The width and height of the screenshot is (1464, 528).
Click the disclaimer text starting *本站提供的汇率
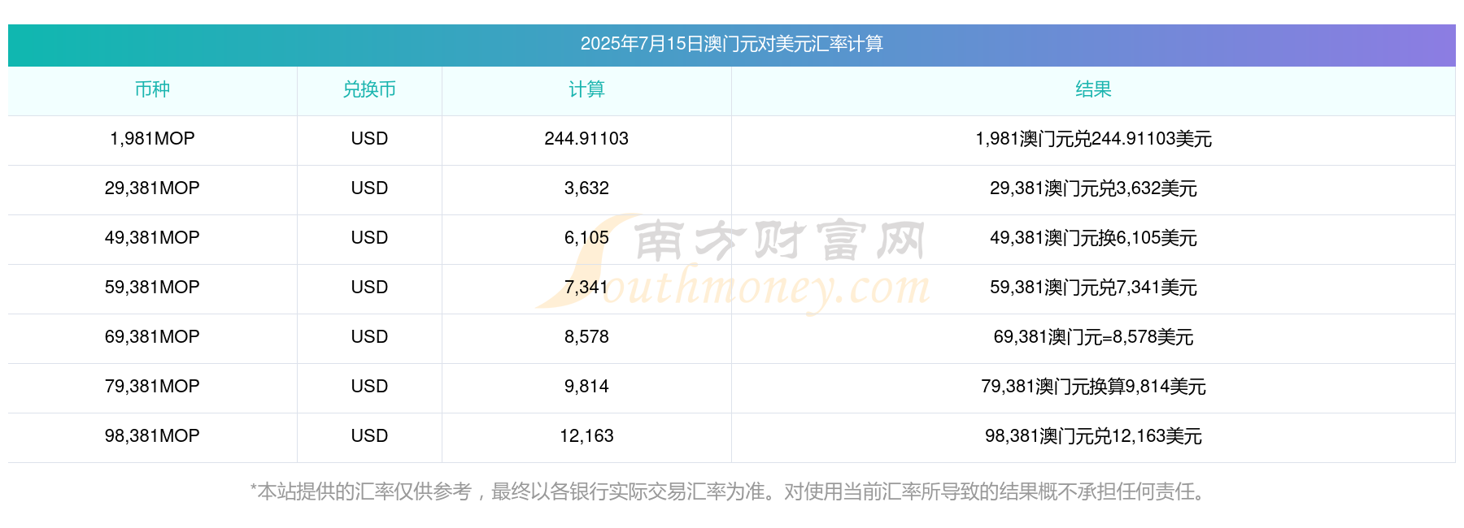(x=731, y=491)
